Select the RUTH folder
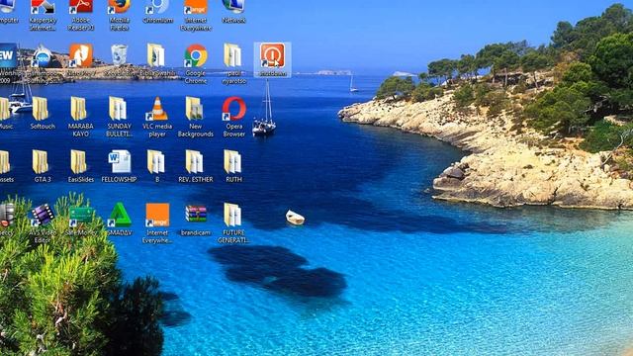 pos(233,166)
